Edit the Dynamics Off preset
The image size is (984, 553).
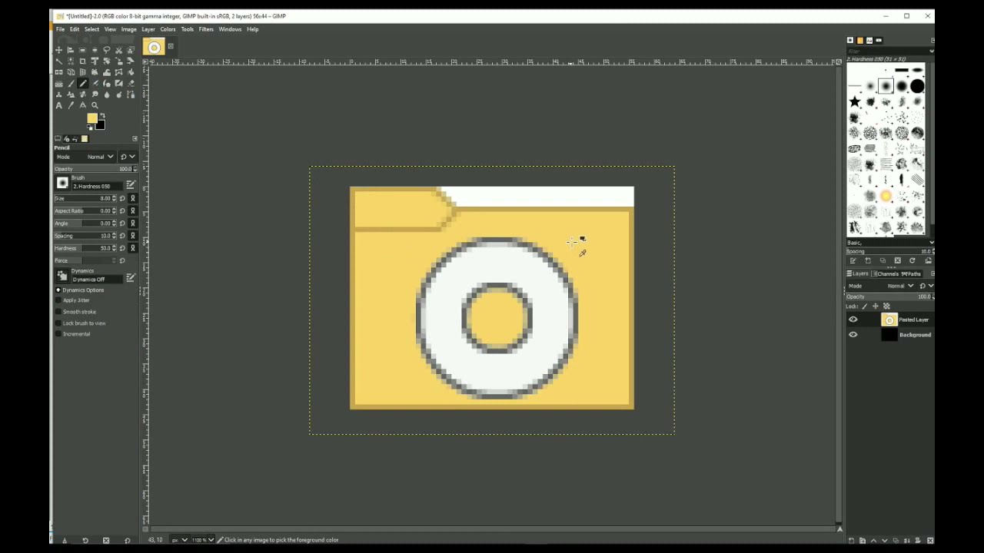(x=131, y=278)
